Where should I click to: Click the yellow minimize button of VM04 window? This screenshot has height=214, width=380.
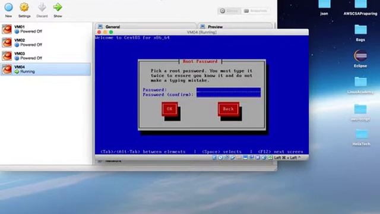click(x=105, y=32)
